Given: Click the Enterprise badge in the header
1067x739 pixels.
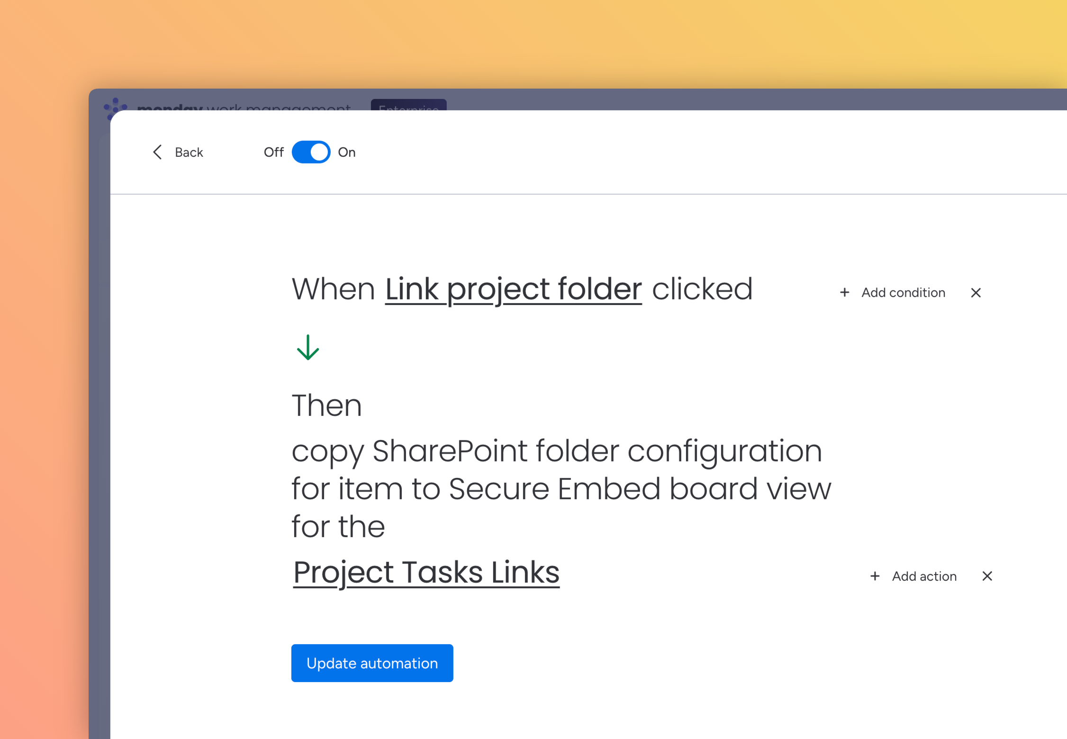Looking at the screenshot, I should [408, 105].
